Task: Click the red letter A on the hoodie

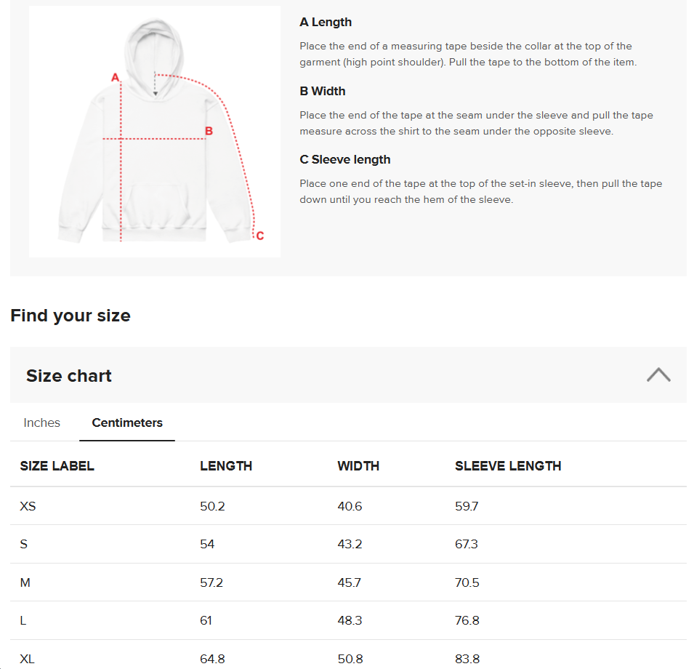Action: coord(114,76)
